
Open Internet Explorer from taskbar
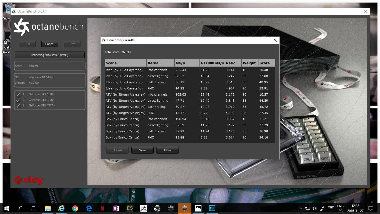(x=61, y=208)
